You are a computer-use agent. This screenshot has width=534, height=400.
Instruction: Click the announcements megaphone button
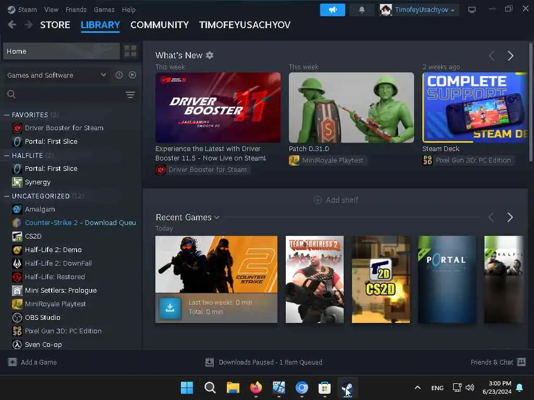point(332,10)
